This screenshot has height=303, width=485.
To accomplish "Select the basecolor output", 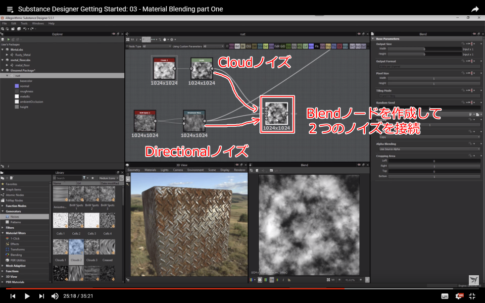I will coord(26,81).
